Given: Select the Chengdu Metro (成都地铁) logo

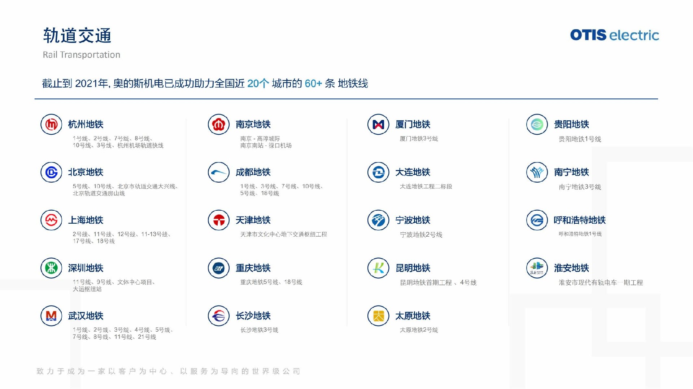Looking at the screenshot, I should 219,172.
